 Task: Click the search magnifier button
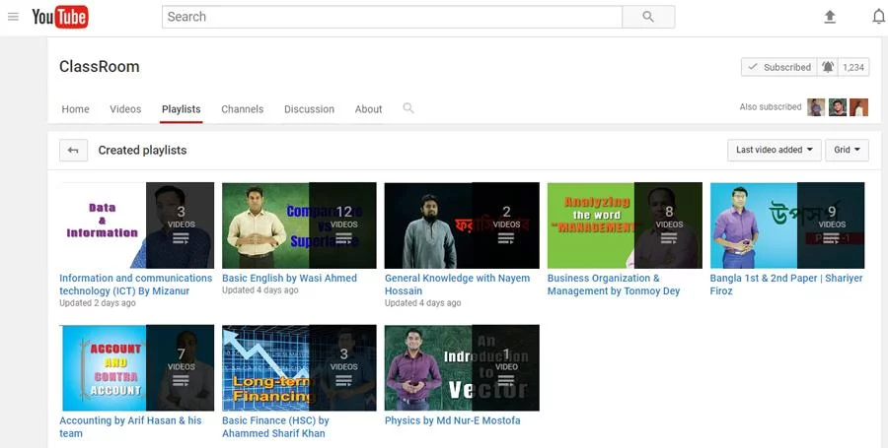coord(648,17)
